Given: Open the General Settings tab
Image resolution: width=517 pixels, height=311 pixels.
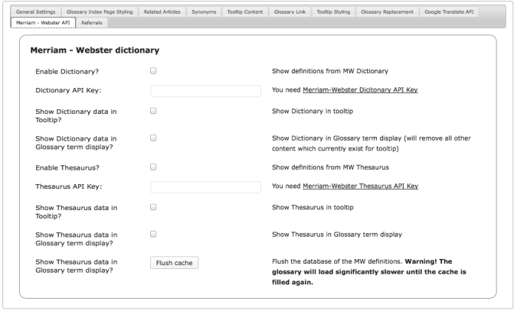Looking at the screenshot, I should [35, 12].
